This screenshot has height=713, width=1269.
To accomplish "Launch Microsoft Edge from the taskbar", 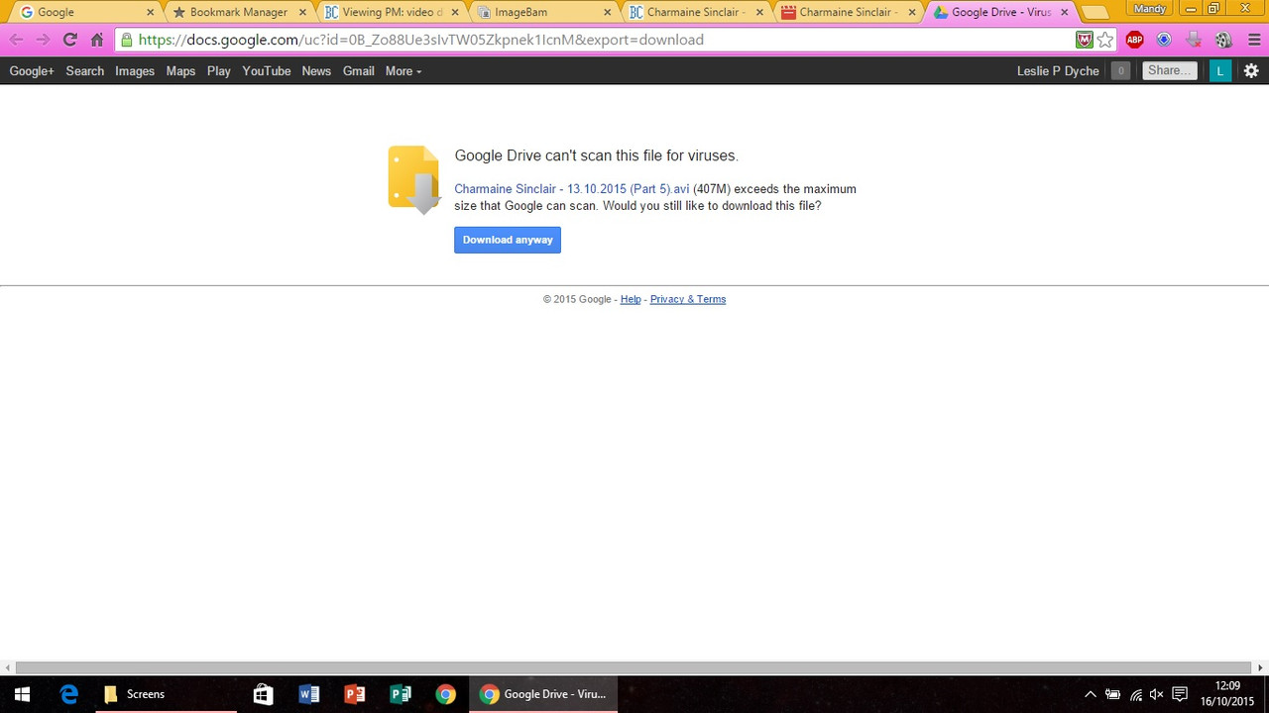I will [x=68, y=694].
